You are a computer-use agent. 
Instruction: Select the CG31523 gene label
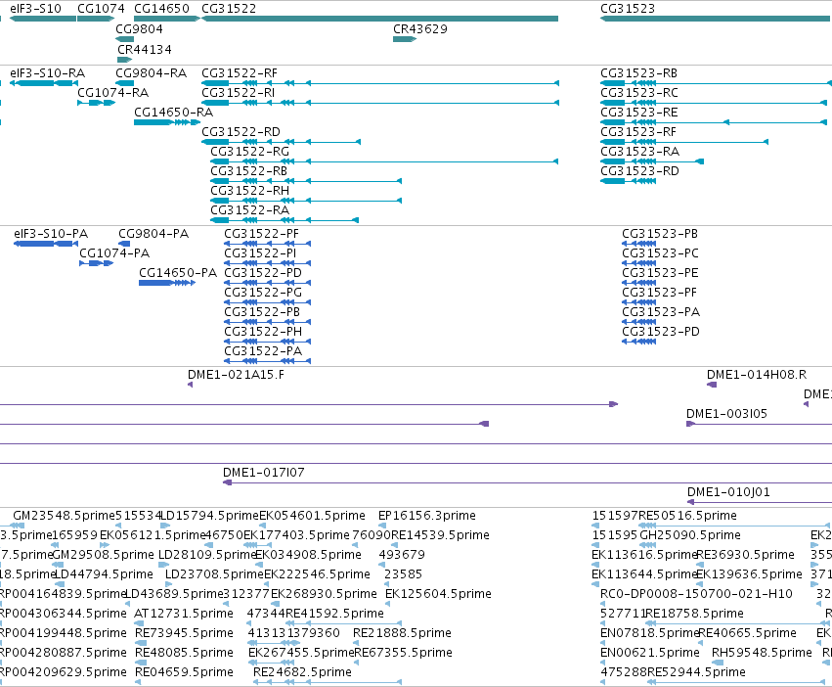[x=628, y=9]
